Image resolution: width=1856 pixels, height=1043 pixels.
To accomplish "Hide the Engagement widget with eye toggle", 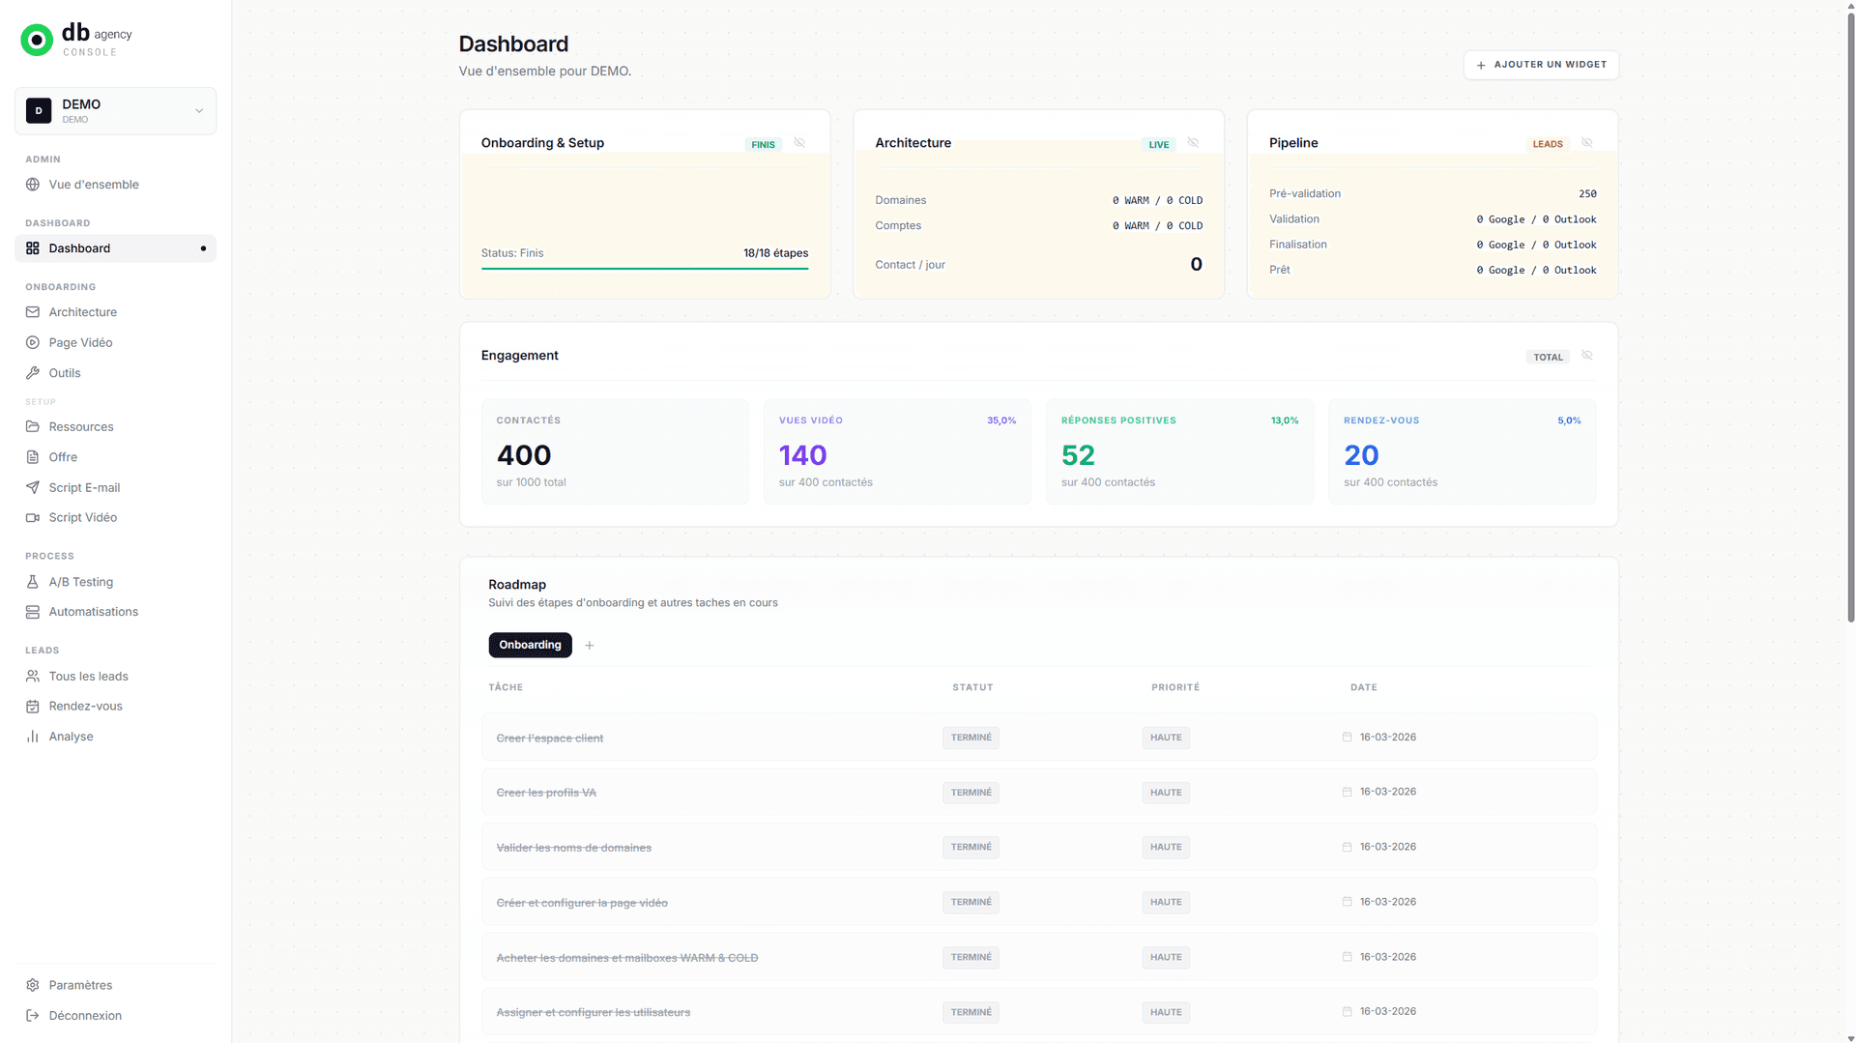I will pos(1586,355).
